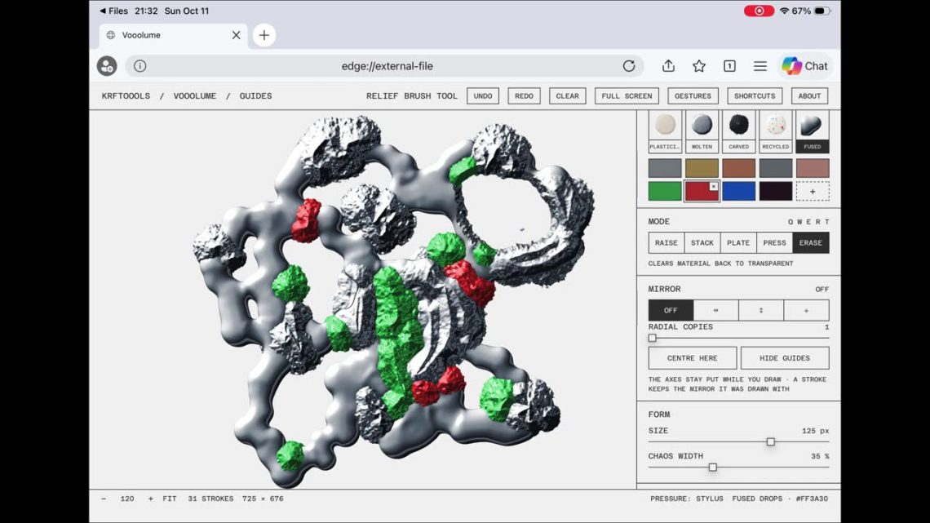Open the About panel
This screenshot has width=930, height=523.
(809, 96)
